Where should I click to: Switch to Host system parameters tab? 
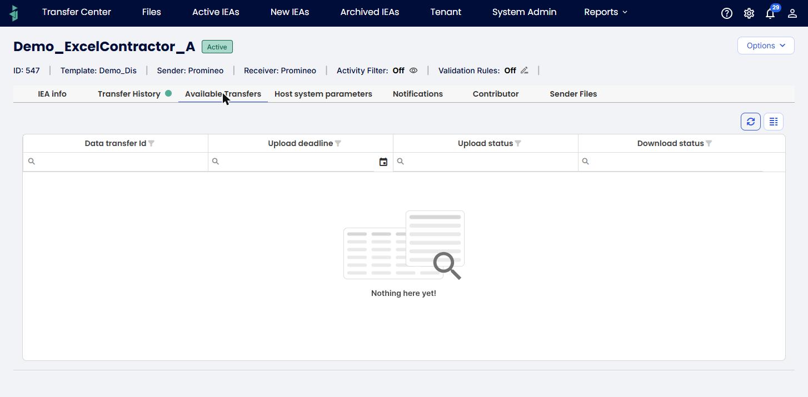pyautogui.click(x=323, y=94)
